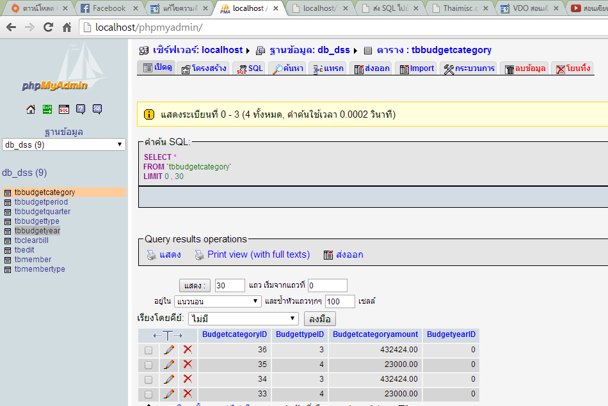Open the db_dss (9) database dropdown
This screenshot has width=608, height=406.
pos(64,145)
